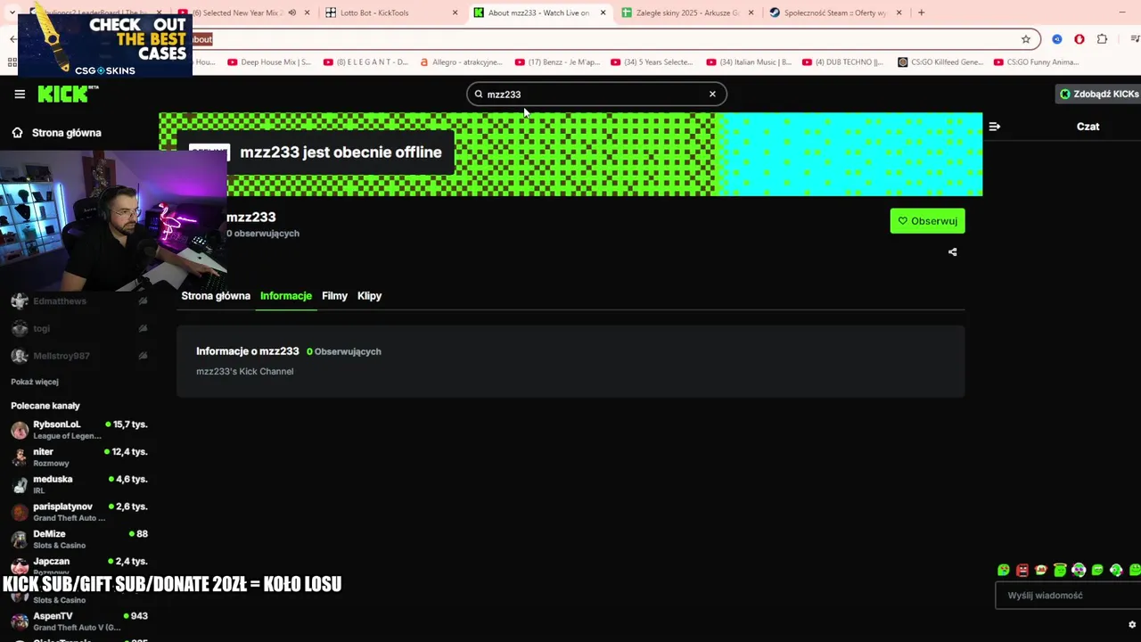The width and height of the screenshot is (1141, 642).
Task: Click the Czat panel header
Action: pyautogui.click(x=1088, y=127)
